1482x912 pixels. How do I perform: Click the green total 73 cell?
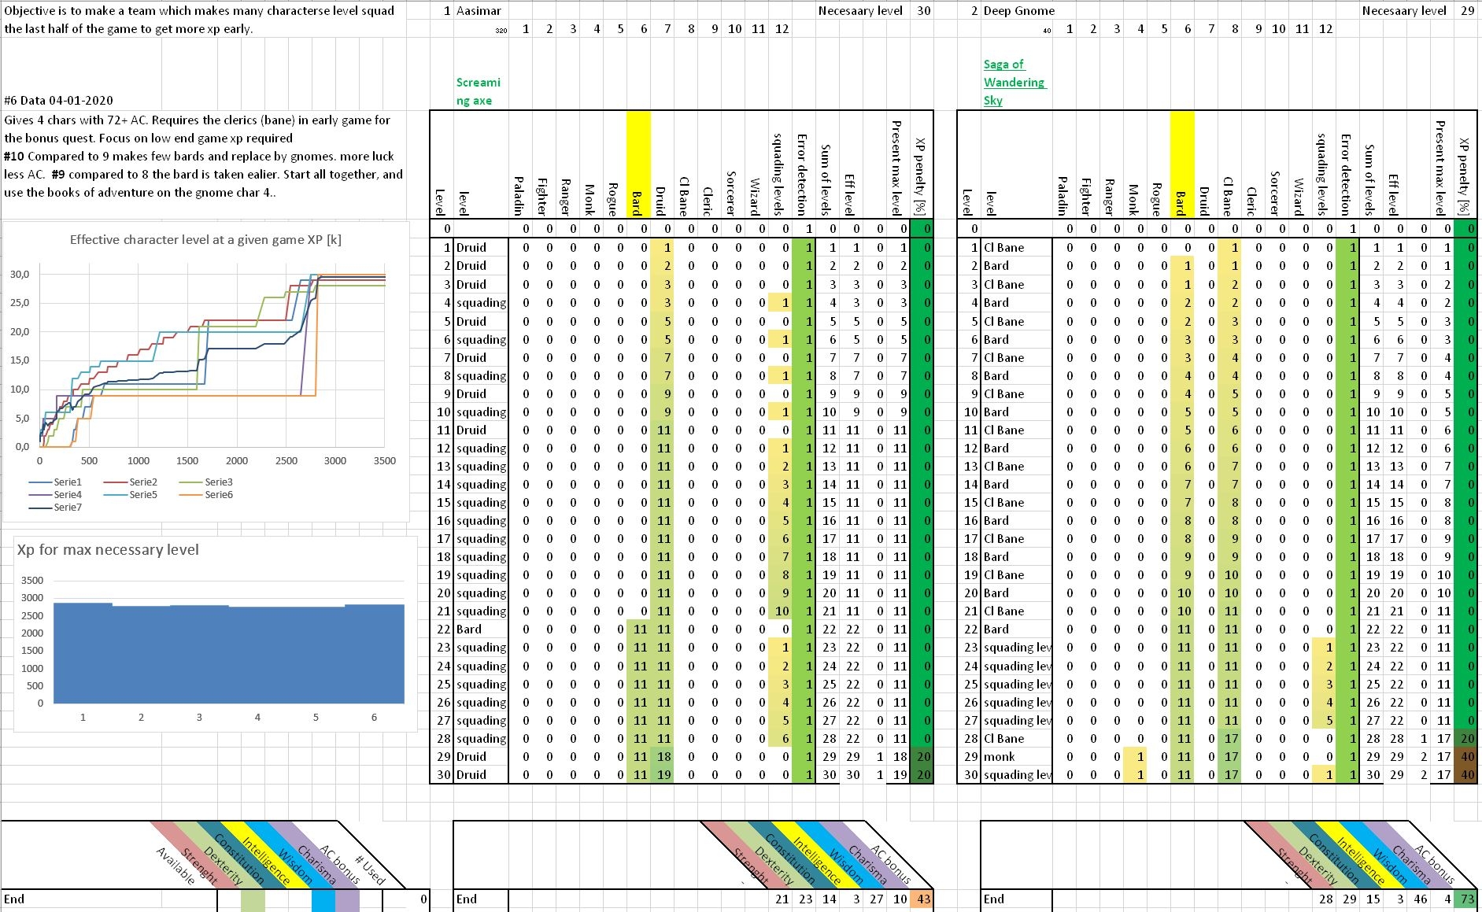click(1465, 899)
